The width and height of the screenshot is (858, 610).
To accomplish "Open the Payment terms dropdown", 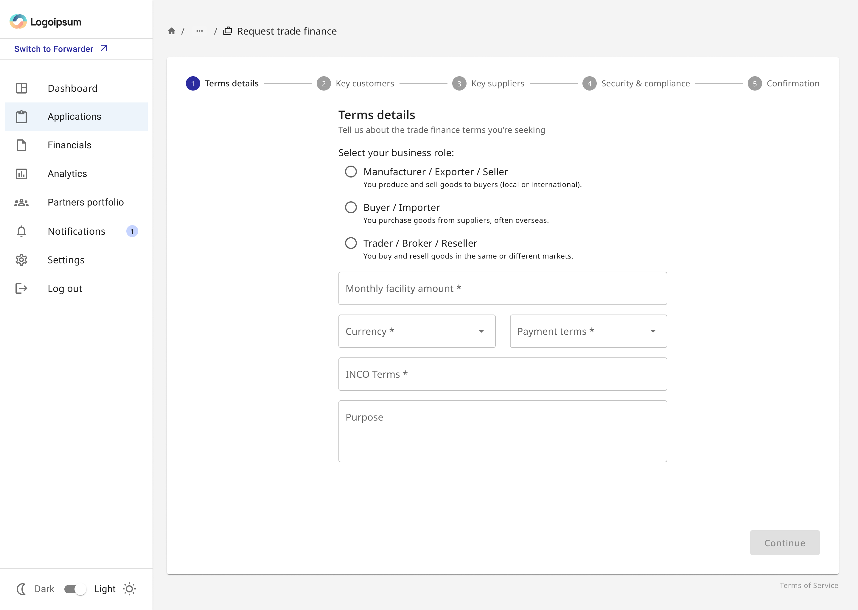I will click(588, 331).
